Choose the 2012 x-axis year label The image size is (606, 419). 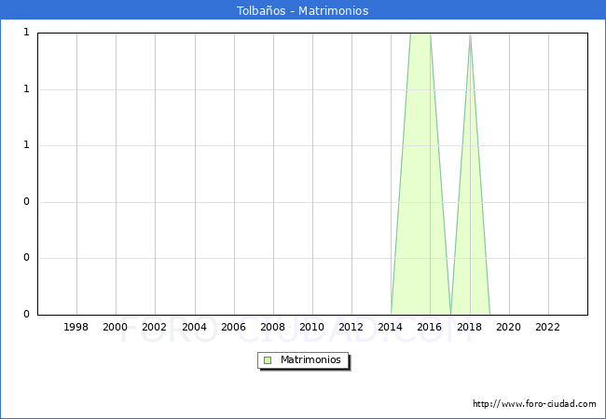tap(351, 328)
